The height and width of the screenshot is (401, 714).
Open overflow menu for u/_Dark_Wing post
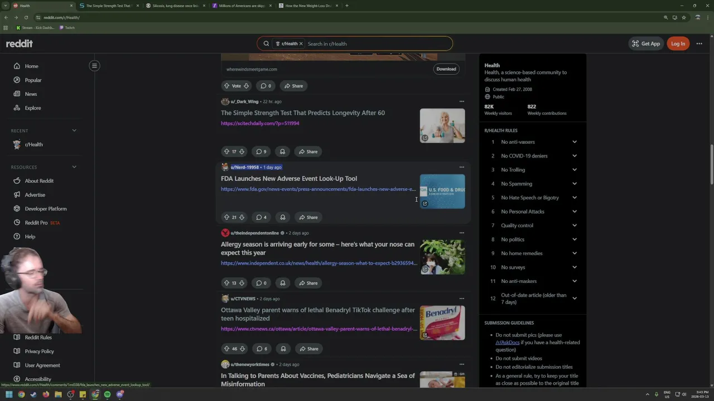click(x=461, y=101)
